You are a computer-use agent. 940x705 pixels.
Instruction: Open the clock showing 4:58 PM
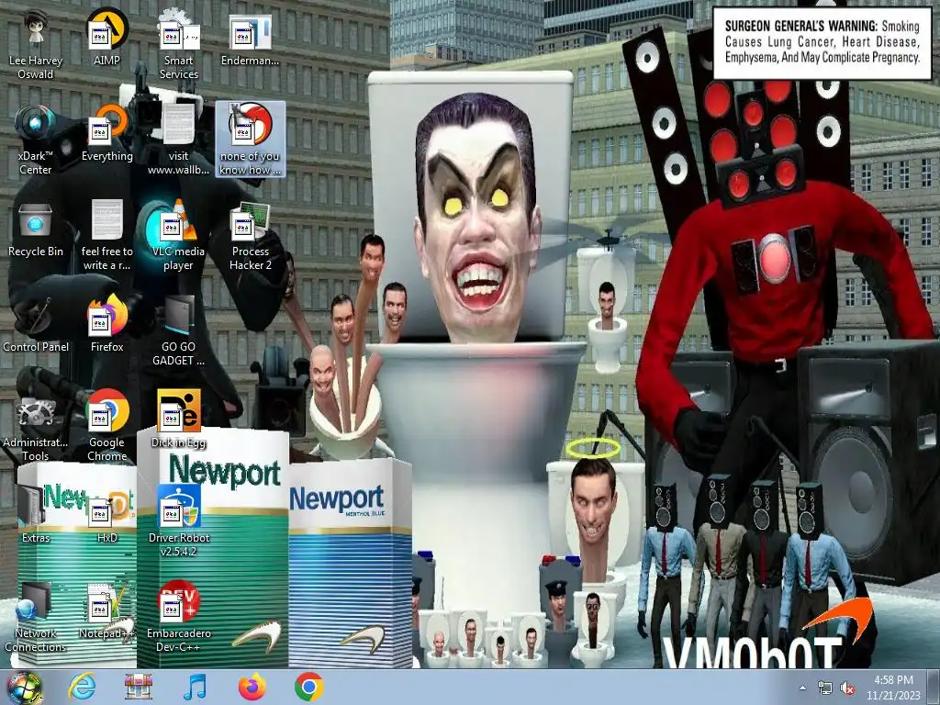coord(893,688)
